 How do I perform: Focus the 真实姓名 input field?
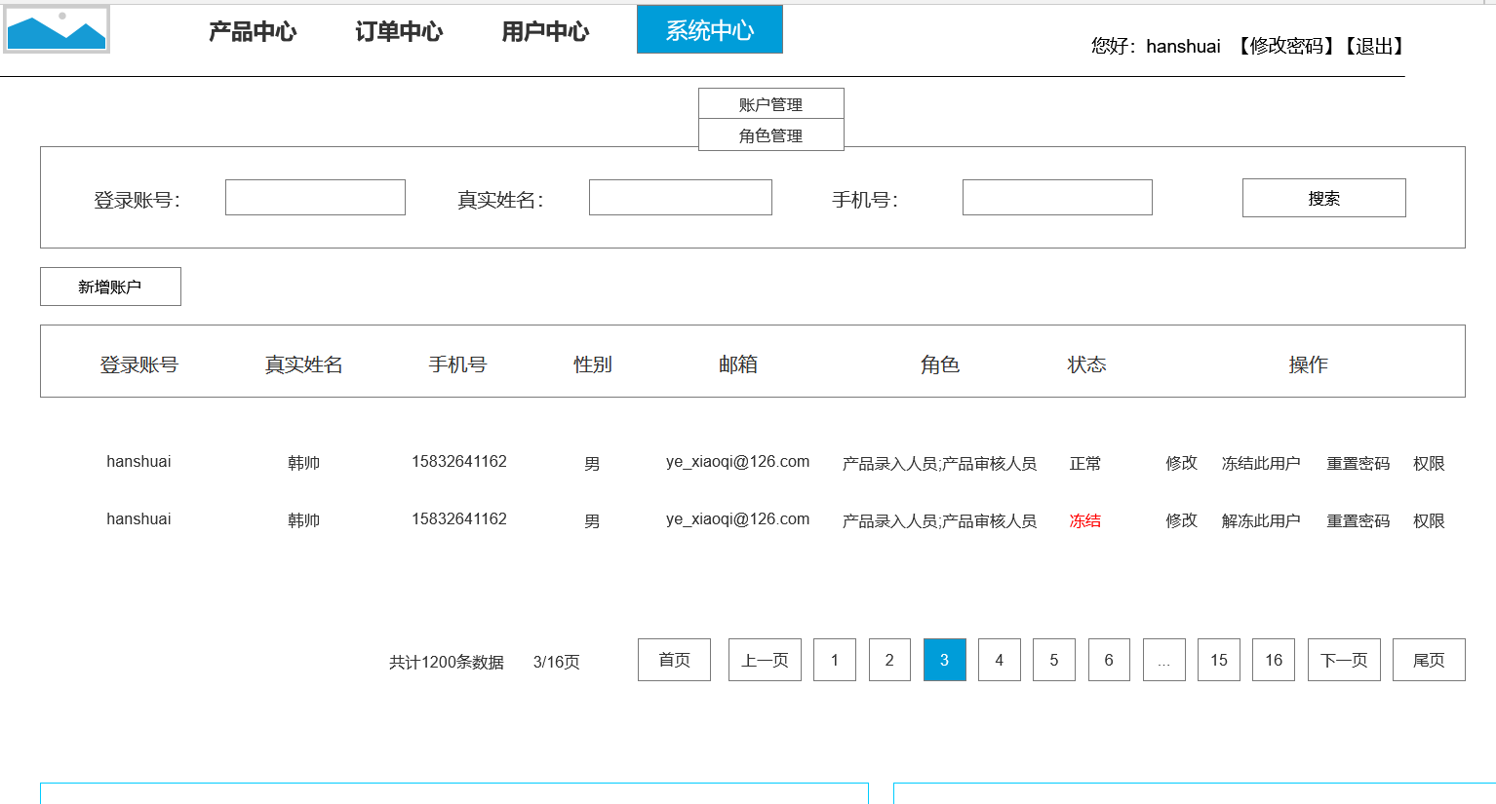tap(681, 197)
